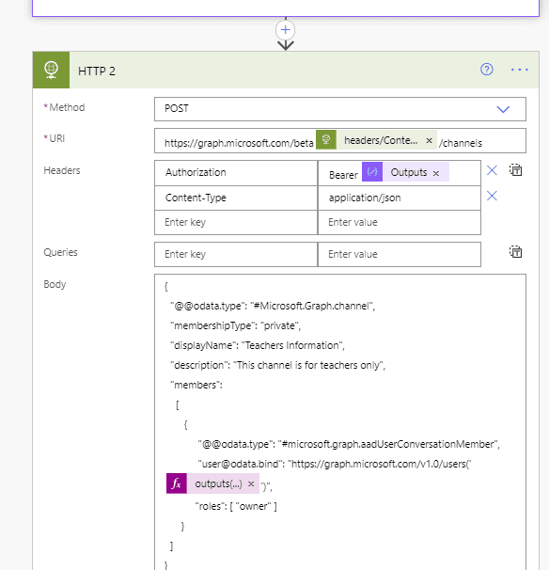Image resolution: width=549 pixels, height=570 pixels.
Task: Click the aadUserConversationMember odata.type line
Action: [x=349, y=444]
